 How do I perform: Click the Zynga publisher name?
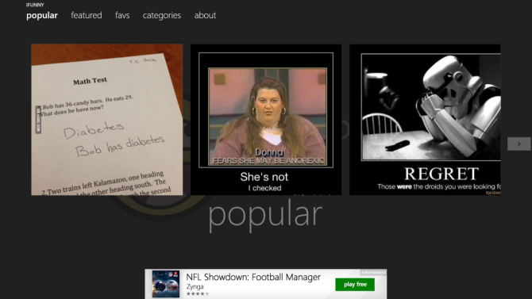click(x=195, y=286)
